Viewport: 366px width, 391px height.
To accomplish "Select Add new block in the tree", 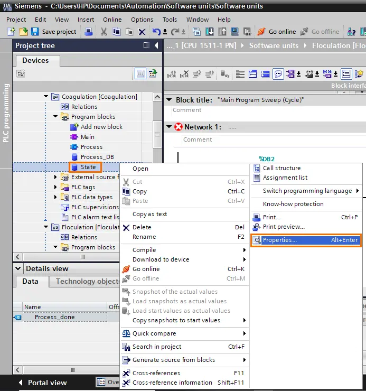I will tap(97, 127).
